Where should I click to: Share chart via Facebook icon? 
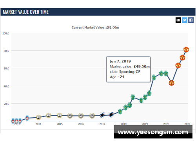coord(191,20)
